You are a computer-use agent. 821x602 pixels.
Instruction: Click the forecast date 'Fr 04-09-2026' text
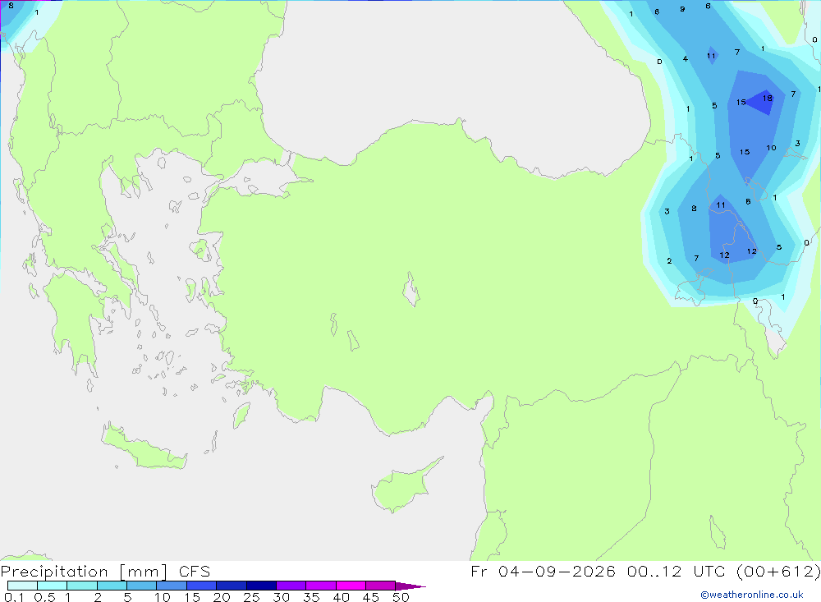click(x=543, y=572)
